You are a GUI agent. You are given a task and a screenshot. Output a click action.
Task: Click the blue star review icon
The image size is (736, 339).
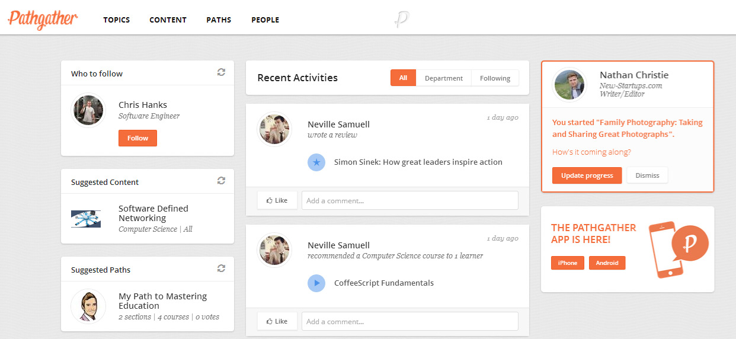point(316,162)
